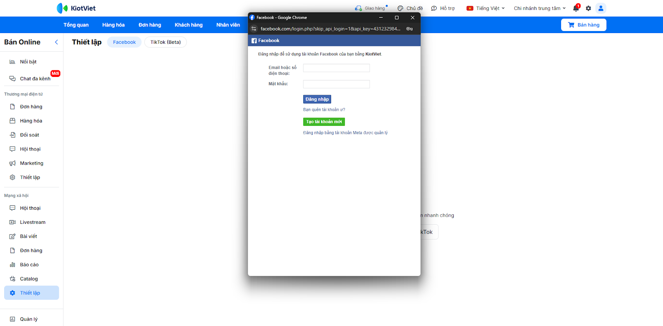The height and width of the screenshot is (326, 663).
Task: Open the notification bell
Action: click(x=576, y=8)
